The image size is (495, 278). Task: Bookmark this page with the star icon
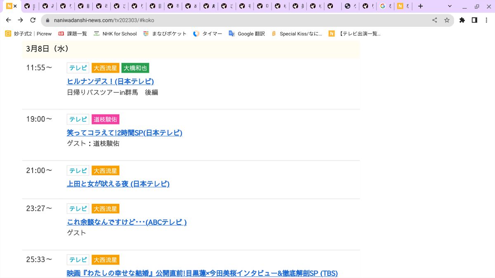click(x=447, y=20)
